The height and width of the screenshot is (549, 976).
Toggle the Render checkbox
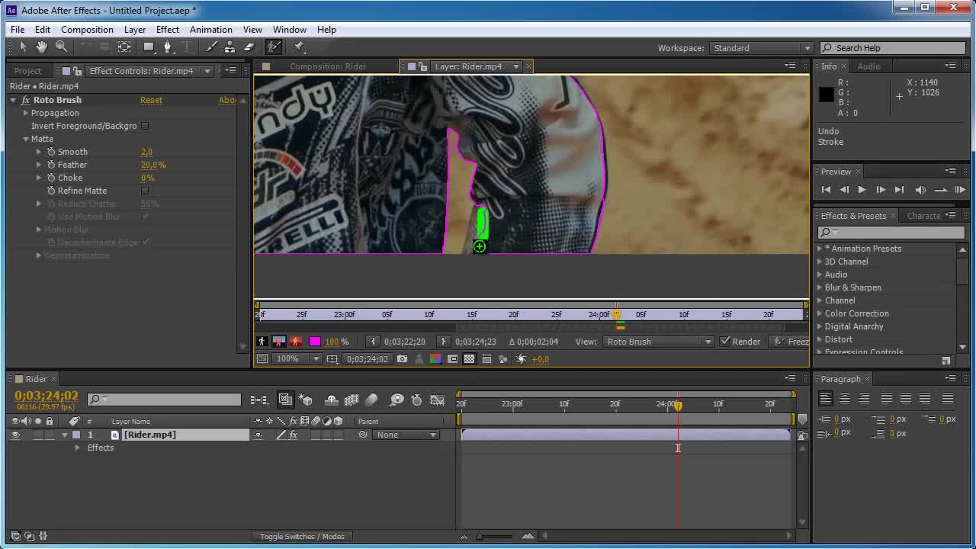click(x=725, y=342)
